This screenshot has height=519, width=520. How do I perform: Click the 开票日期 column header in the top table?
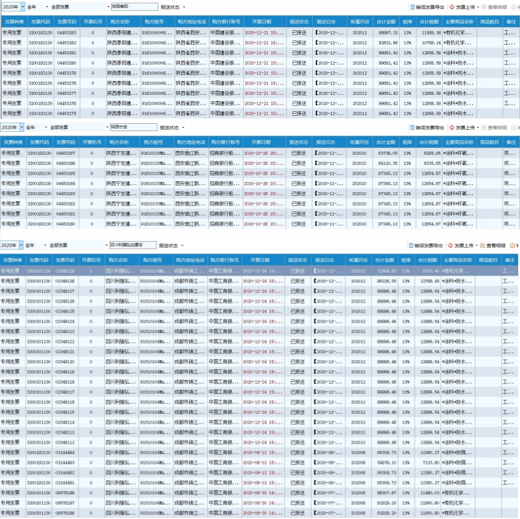[265, 21]
